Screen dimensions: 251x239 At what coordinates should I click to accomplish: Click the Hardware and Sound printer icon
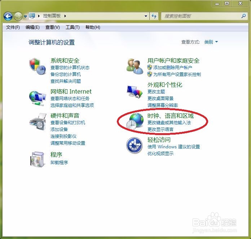click(38, 122)
